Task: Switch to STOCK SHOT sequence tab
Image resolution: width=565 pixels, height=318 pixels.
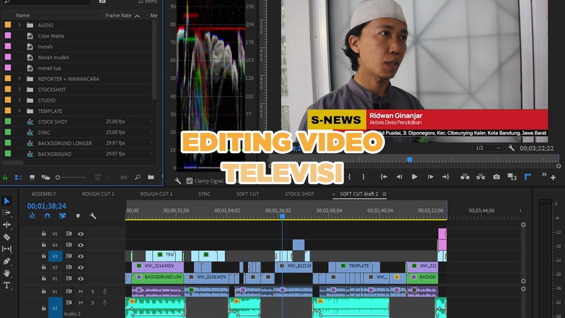Action: click(x=300, y=194)
